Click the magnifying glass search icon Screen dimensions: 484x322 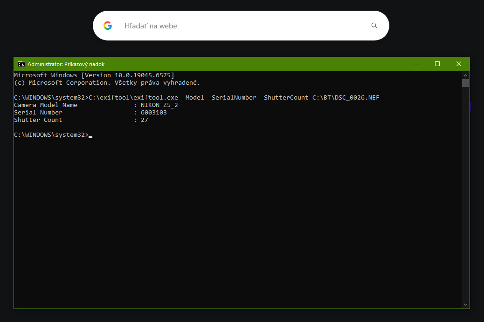374,26
